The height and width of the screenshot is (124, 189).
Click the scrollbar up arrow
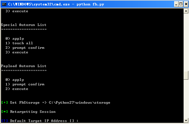click(x=186, y=11)
